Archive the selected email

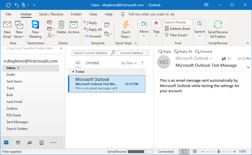click(74, 28)
